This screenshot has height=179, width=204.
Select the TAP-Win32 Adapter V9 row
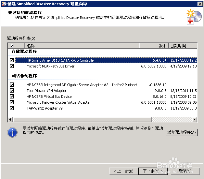pos(106,108)
